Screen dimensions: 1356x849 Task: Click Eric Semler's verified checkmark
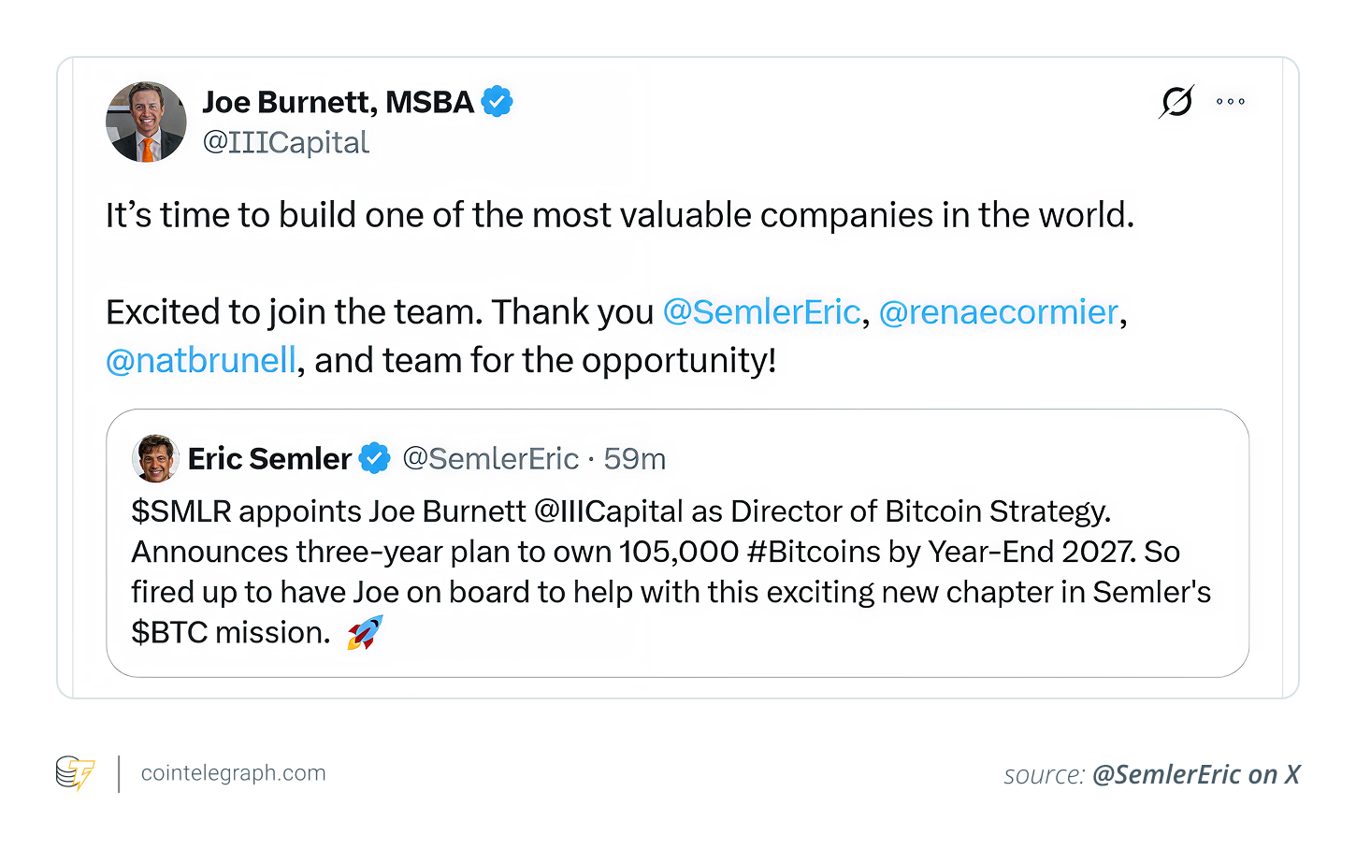(x=373, y=458)
